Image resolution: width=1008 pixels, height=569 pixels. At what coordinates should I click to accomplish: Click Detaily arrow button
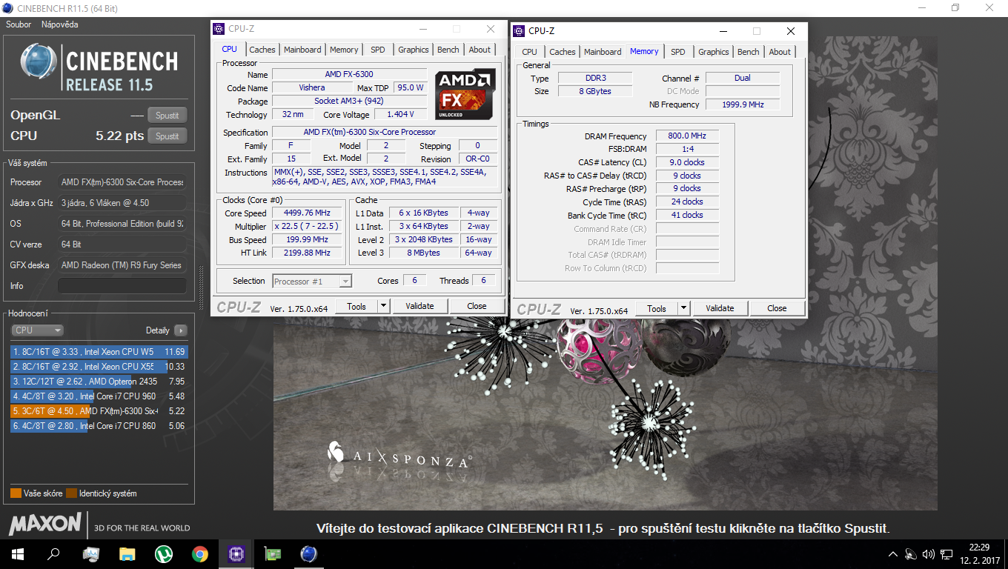(180, 330)
